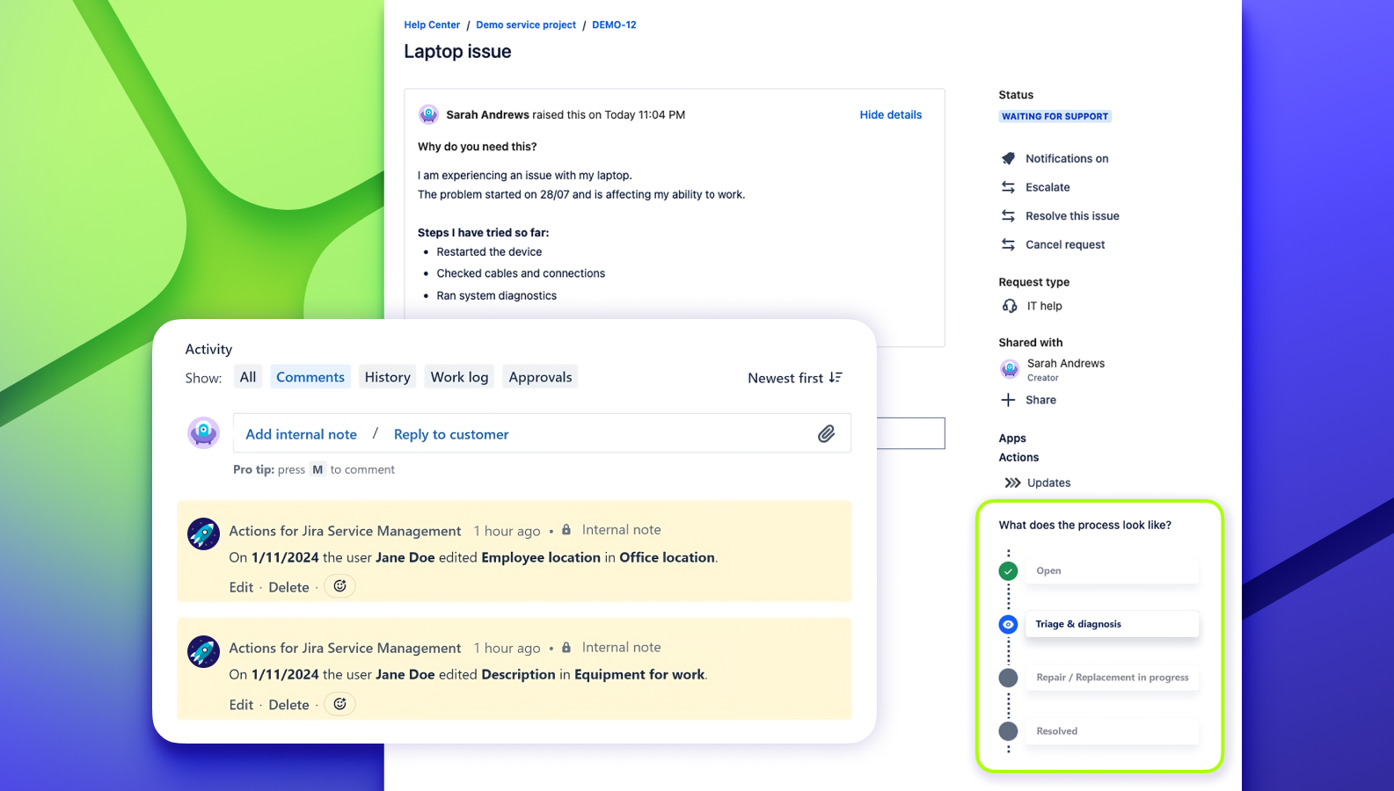The image size is (1394, 791).
Task: Open the Help Center breadcrumb link
Action: pyautogui.click(x=432, y=25)
